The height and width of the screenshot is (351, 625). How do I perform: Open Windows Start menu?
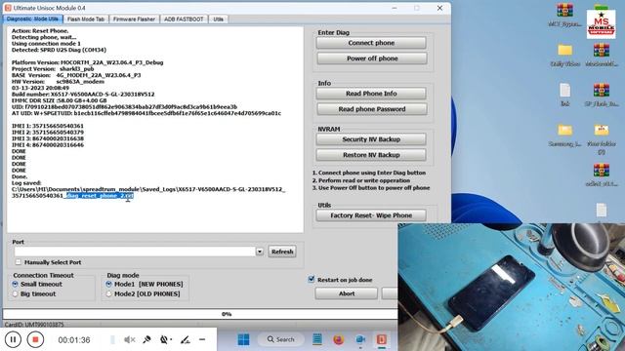point(243,339)
